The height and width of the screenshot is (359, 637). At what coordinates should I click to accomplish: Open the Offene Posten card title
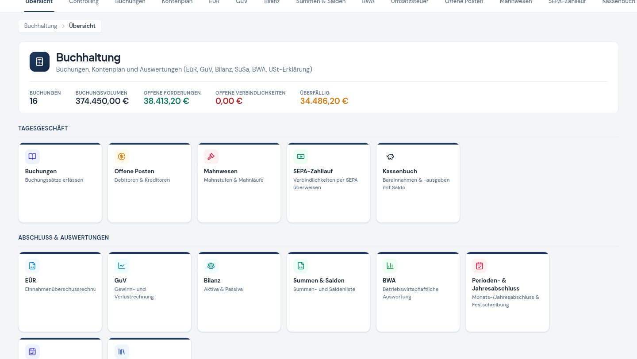tap(134, 171)
